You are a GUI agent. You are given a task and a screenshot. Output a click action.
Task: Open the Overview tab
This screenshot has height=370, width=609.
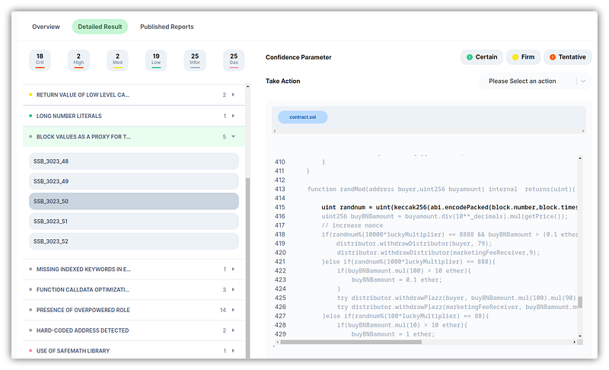(x=46, y=27)
